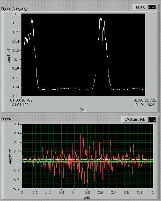Click lower graph Y-axis minimum -0.6

pyautogui.click(x=16, y=188)
